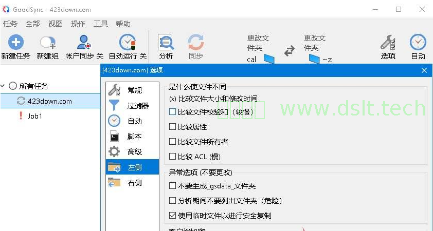Click the 新建组 toolbar icon
The image size is (433, 231).
point(47,43)
